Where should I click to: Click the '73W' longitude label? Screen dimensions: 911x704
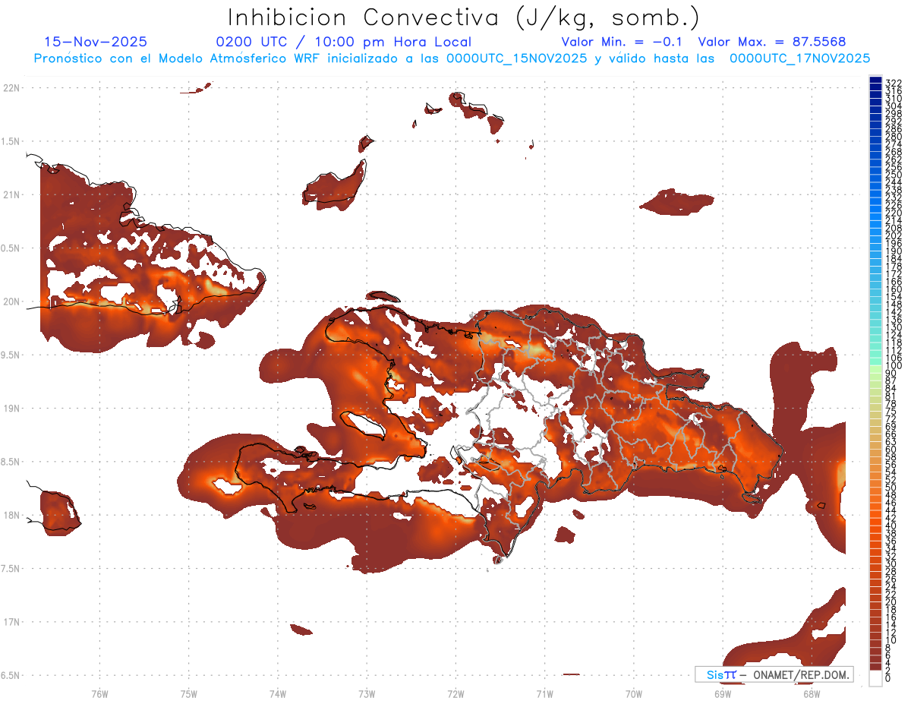point(367,693)
